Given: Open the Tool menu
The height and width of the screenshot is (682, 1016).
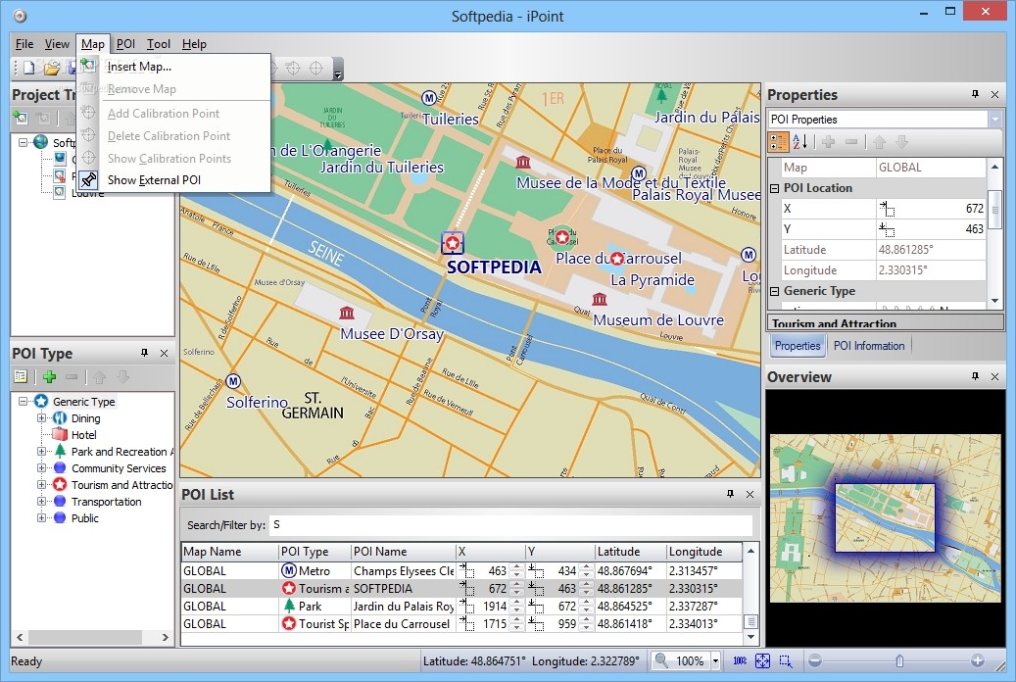Looking at the screenshot, I should pyautogui.click(x=158, y=44).
